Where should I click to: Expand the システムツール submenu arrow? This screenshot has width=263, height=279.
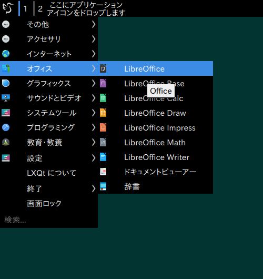coord(94,113)
